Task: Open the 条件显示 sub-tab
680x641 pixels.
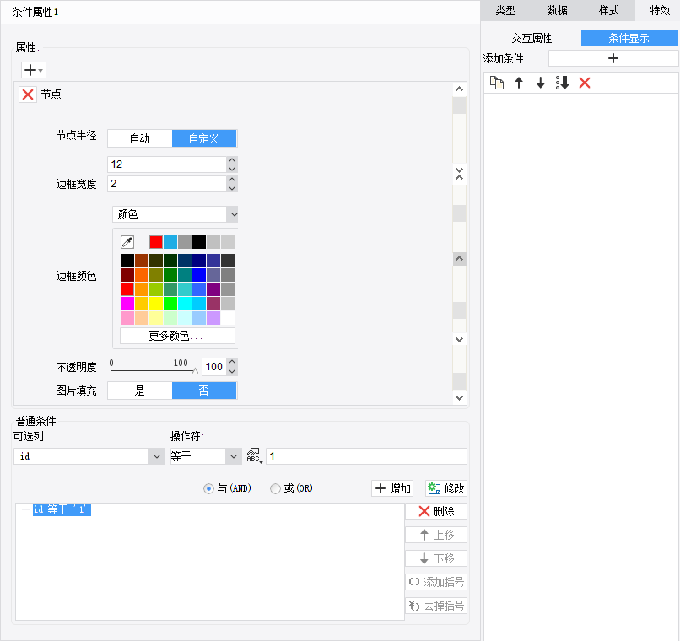Action: pos(629,38)
